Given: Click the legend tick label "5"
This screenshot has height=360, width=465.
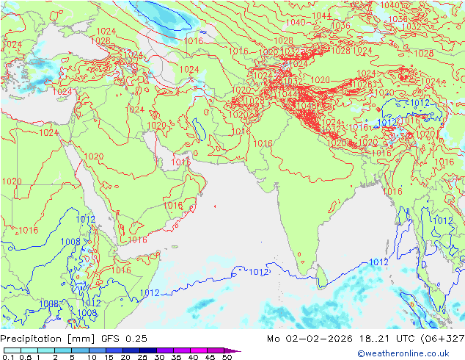Looking at the screenshot, I should coord(72,357).
